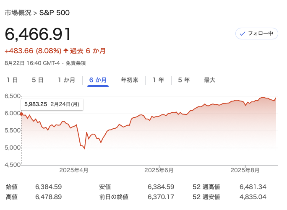Select the 1 年 range tab
This screenshot has height=210, width=287.
[158, 80]
